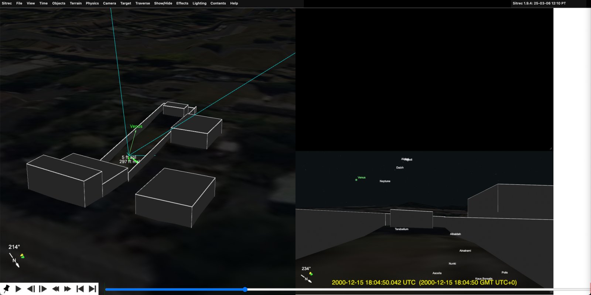
Task: Open the File menu
Action: pyautogui.click(x=19, y=3)
